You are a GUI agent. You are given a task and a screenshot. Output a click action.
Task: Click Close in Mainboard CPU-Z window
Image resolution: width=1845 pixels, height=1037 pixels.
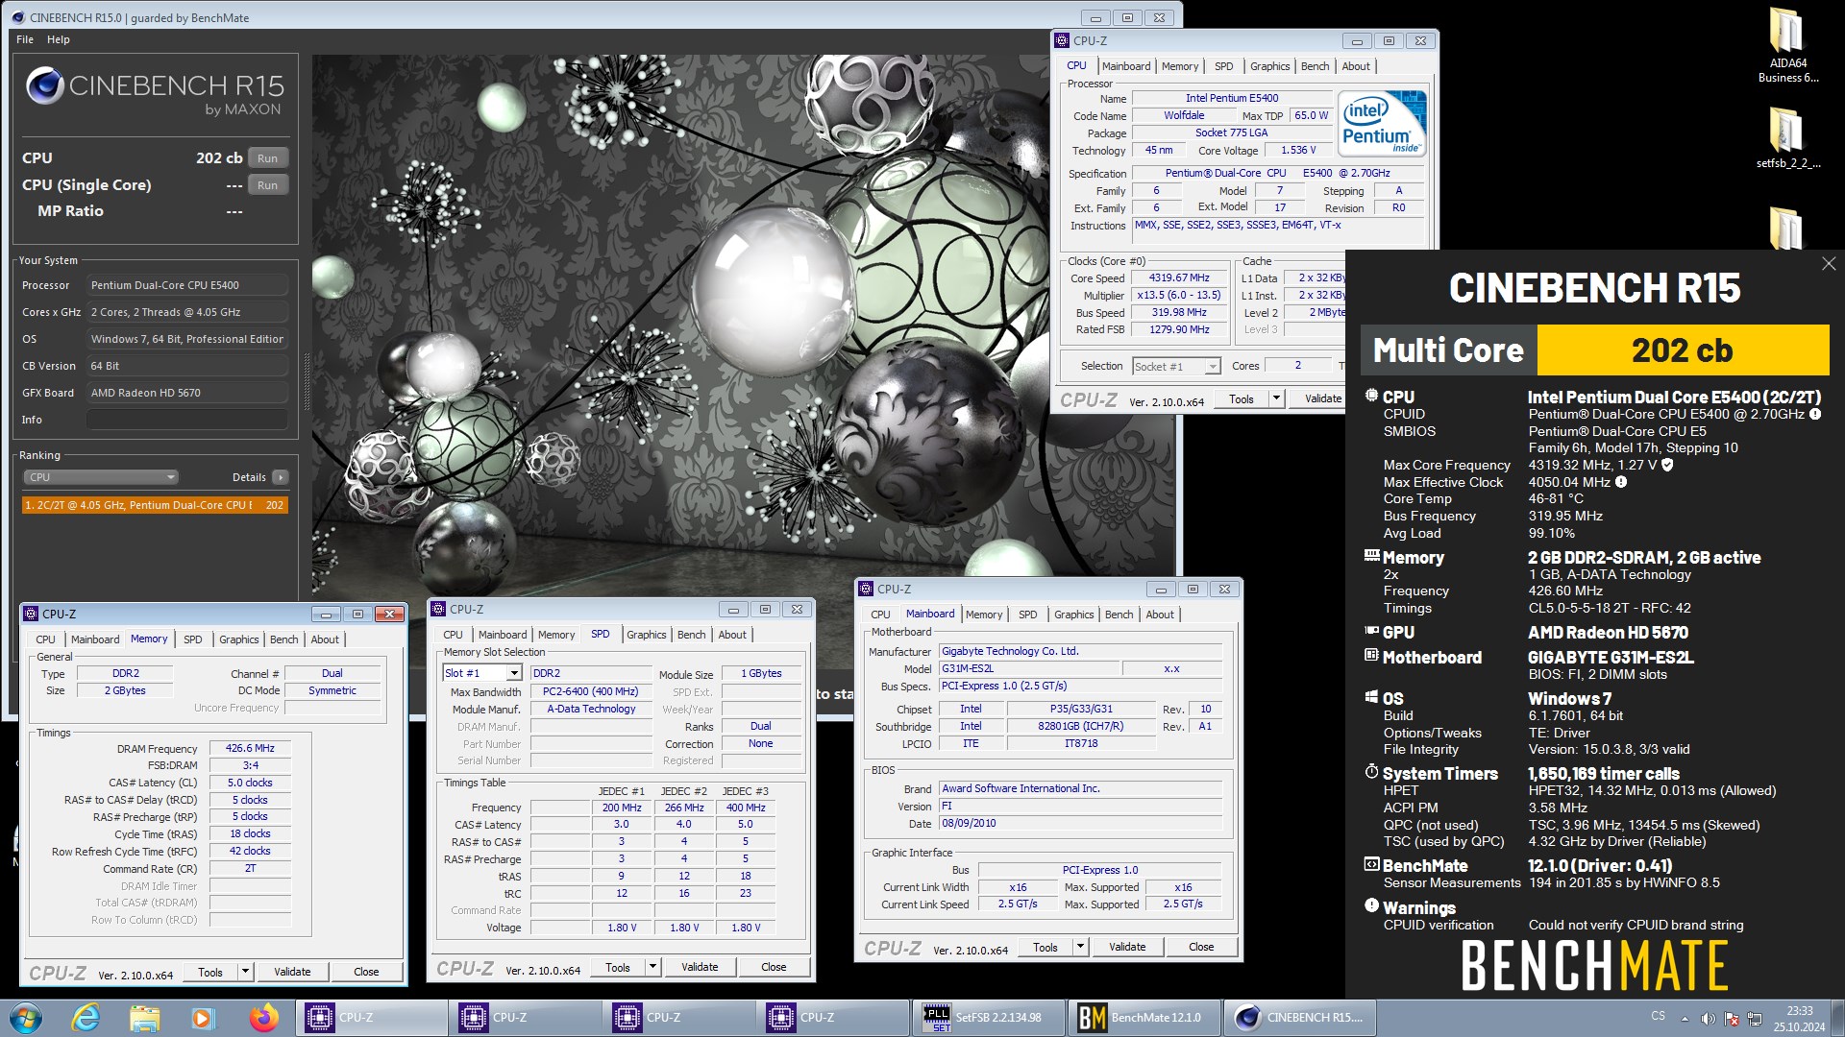1201,947
